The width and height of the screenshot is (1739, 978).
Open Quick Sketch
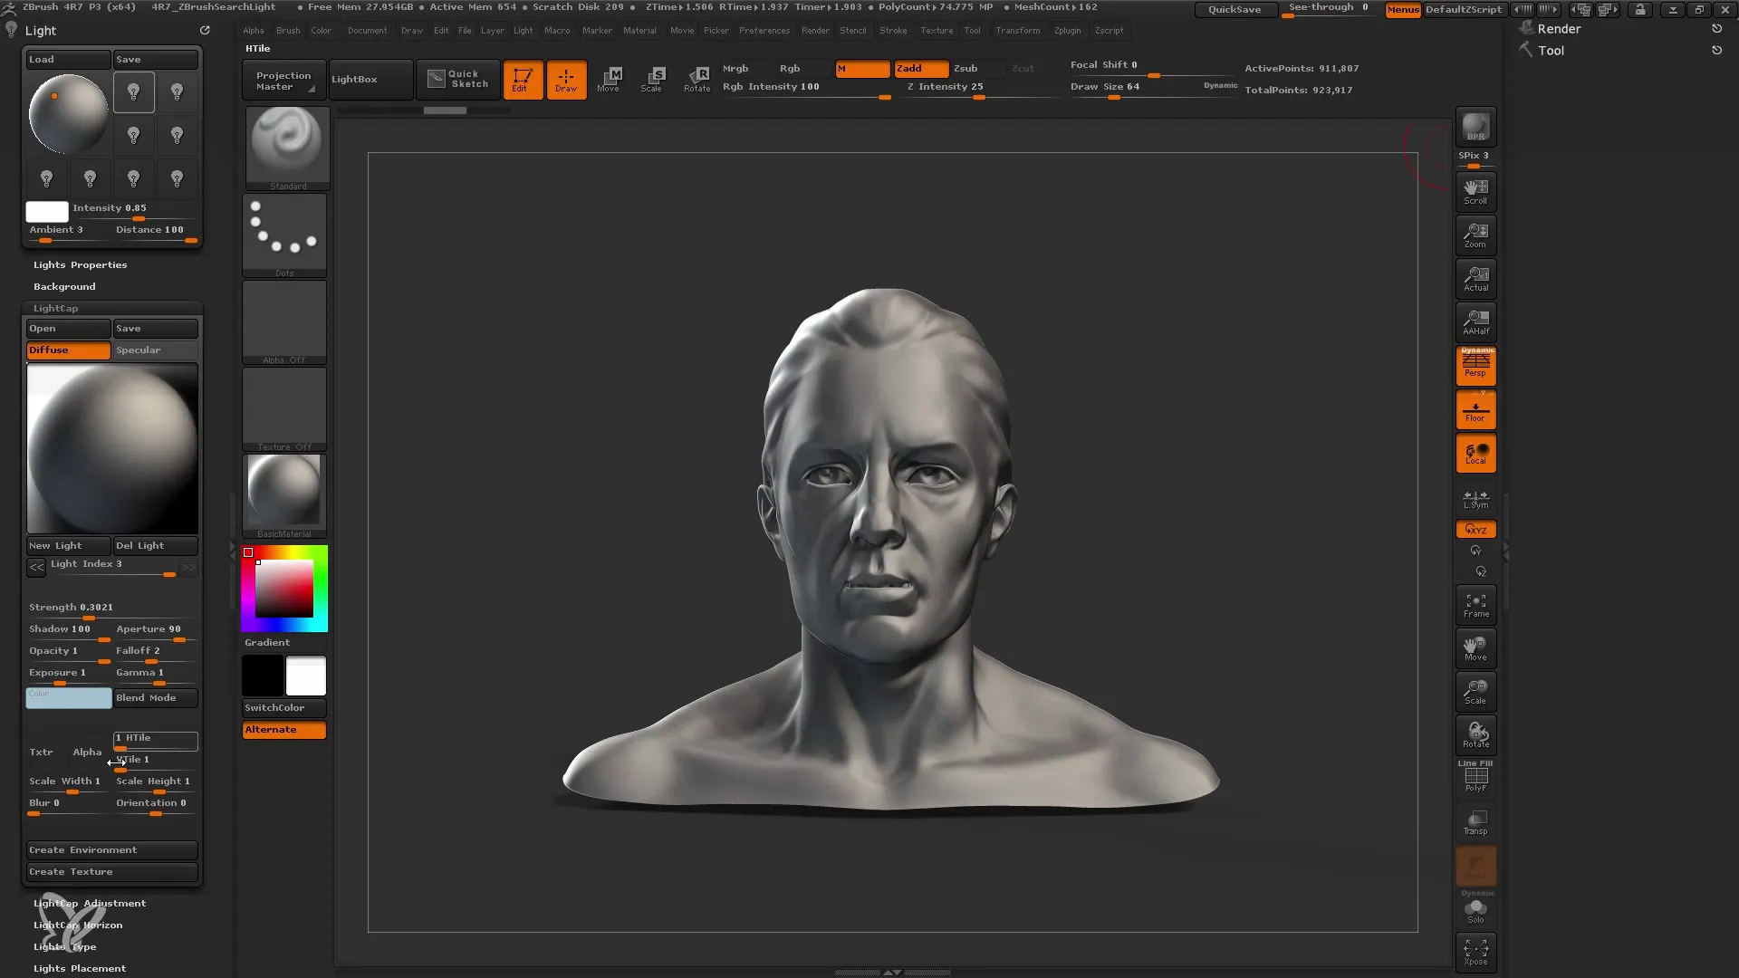point(458,80)
